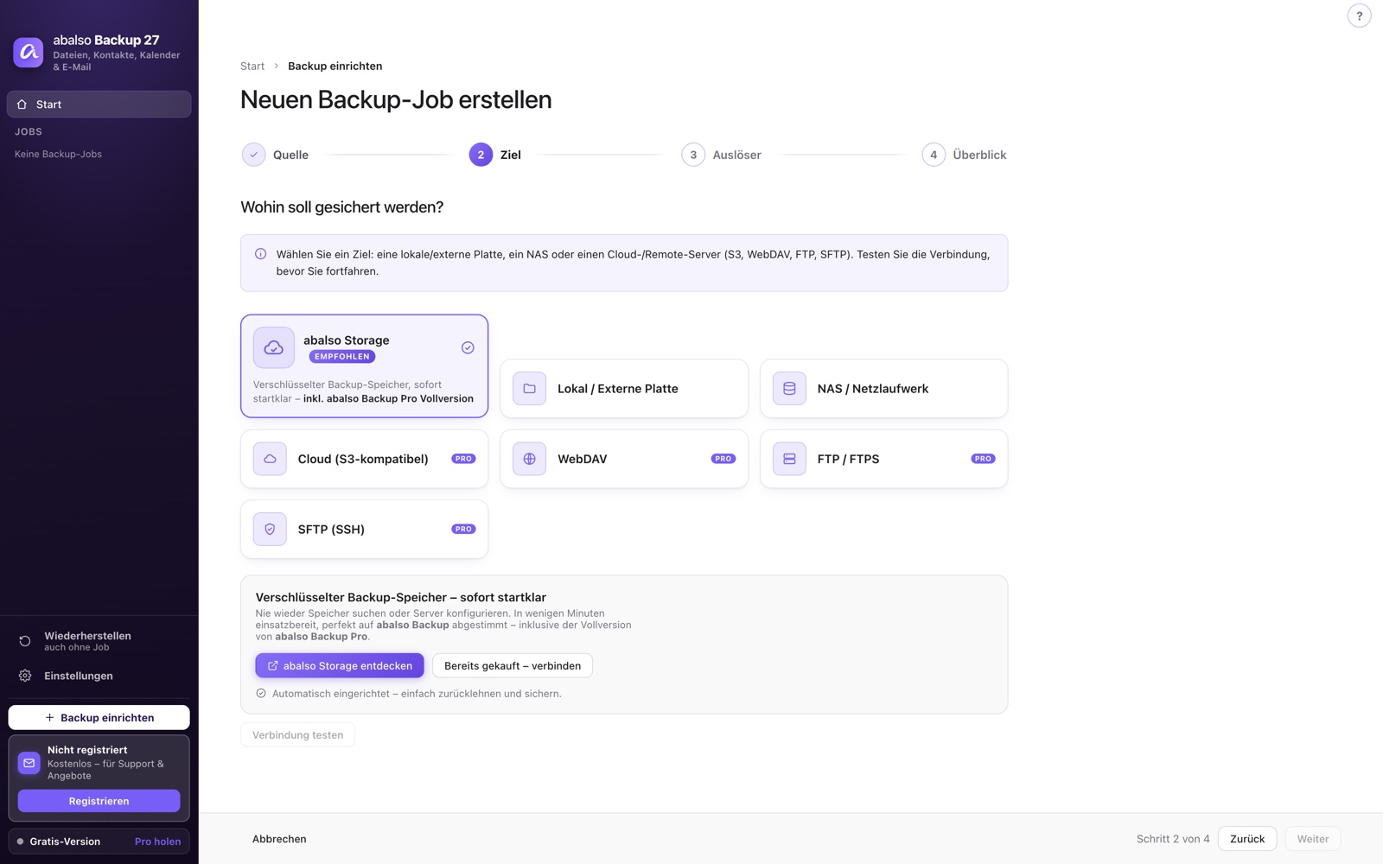Choose FTP / FTPS as backup target
1383x864 pixels.
pyautogui.click(x=883, y=459)
